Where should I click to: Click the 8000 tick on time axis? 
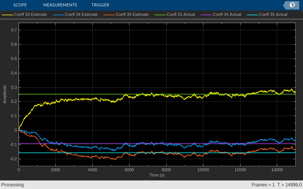click(x=166, y=170)
